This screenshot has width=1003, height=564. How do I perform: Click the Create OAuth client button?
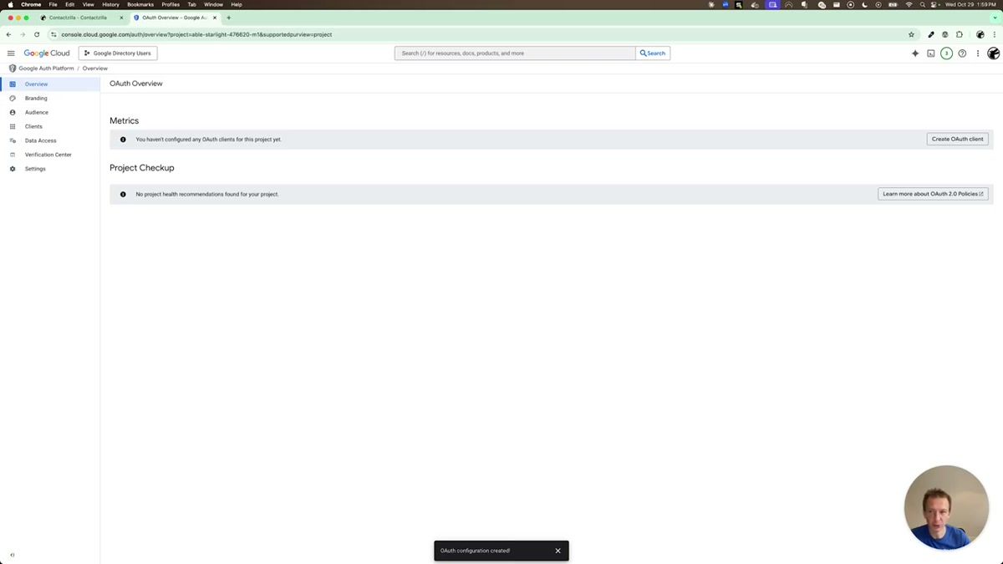(956, 139)
